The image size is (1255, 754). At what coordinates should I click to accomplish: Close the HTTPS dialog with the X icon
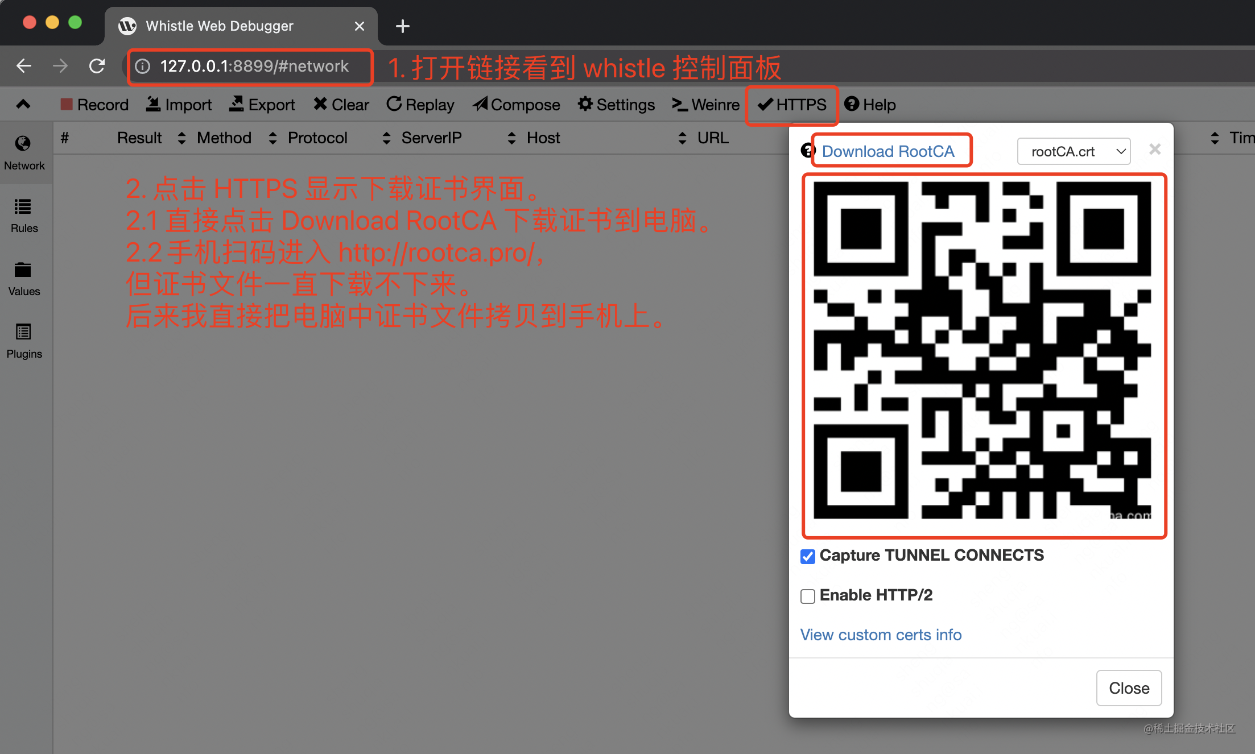(1154, 149)
